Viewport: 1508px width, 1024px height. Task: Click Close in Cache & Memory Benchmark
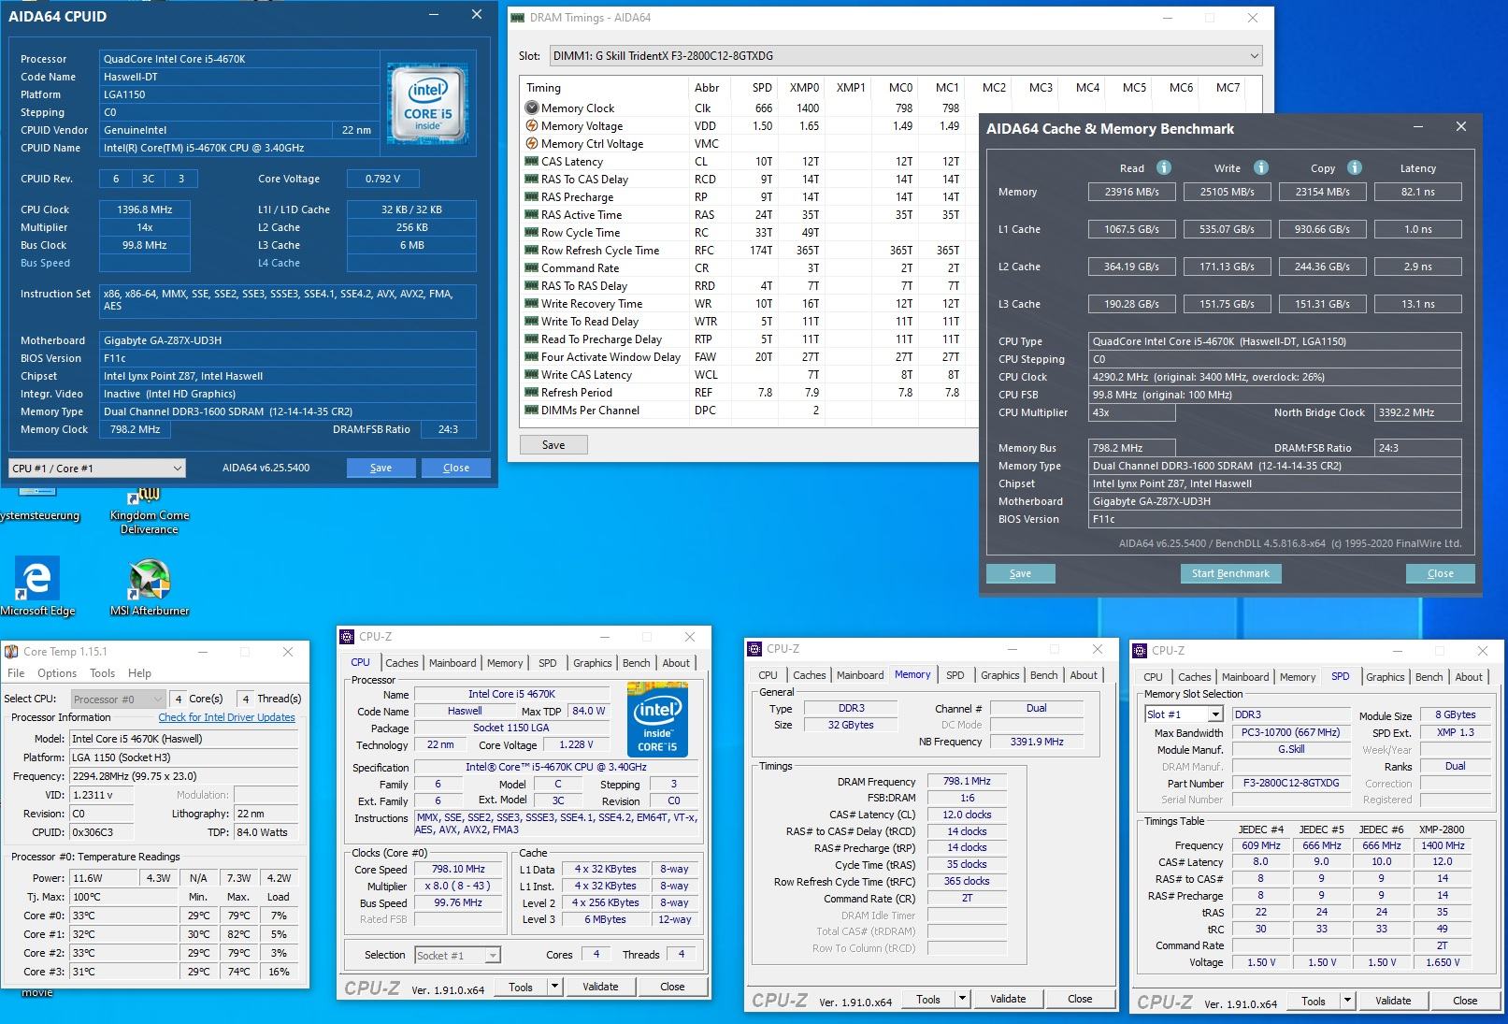[x=1441, y=573]
